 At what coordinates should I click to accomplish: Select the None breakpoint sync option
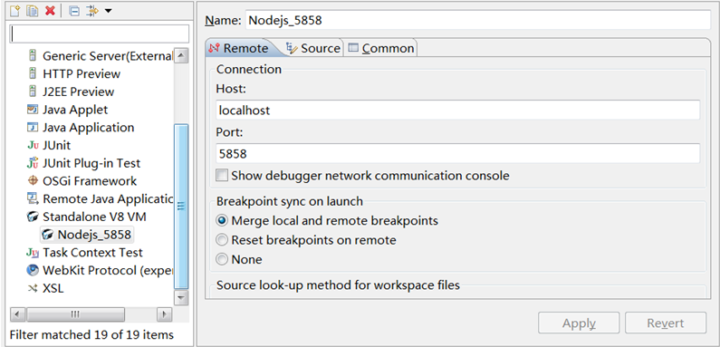tap(222, 259)
